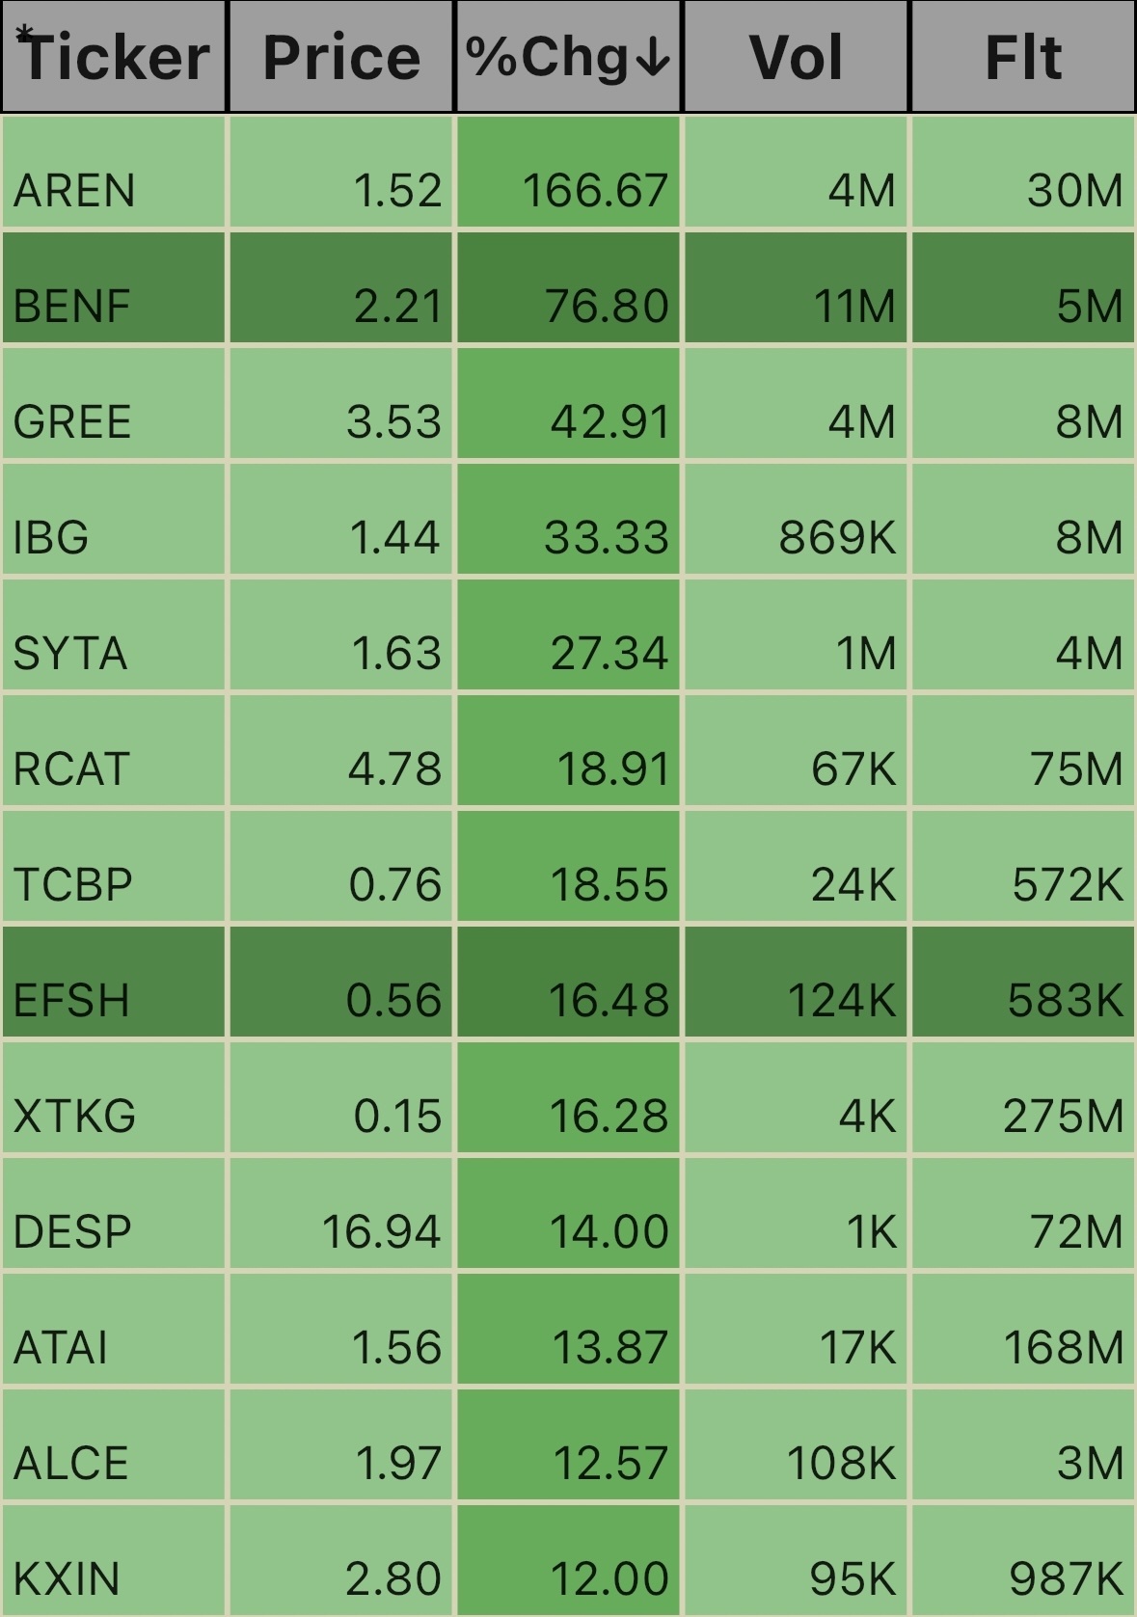
Task: Toggle the %Chg descending sort arrow
Action: tap(655, 58)
